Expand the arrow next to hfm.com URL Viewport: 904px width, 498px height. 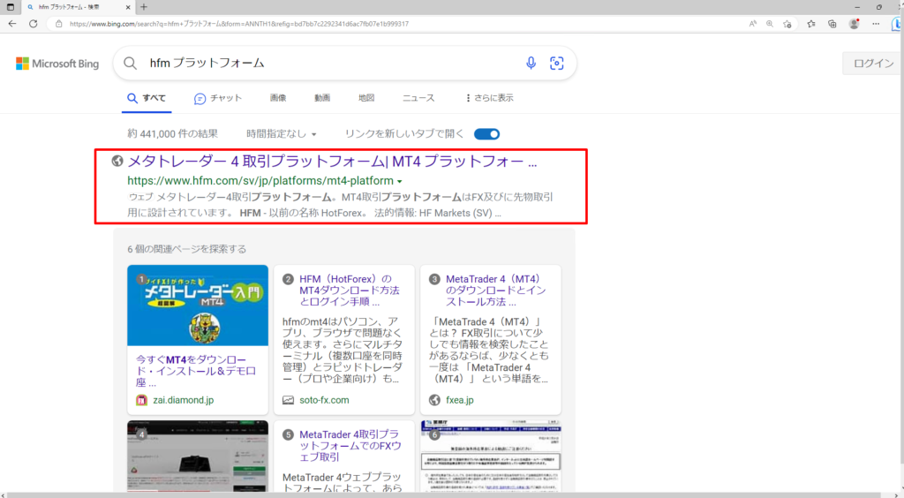400,182
